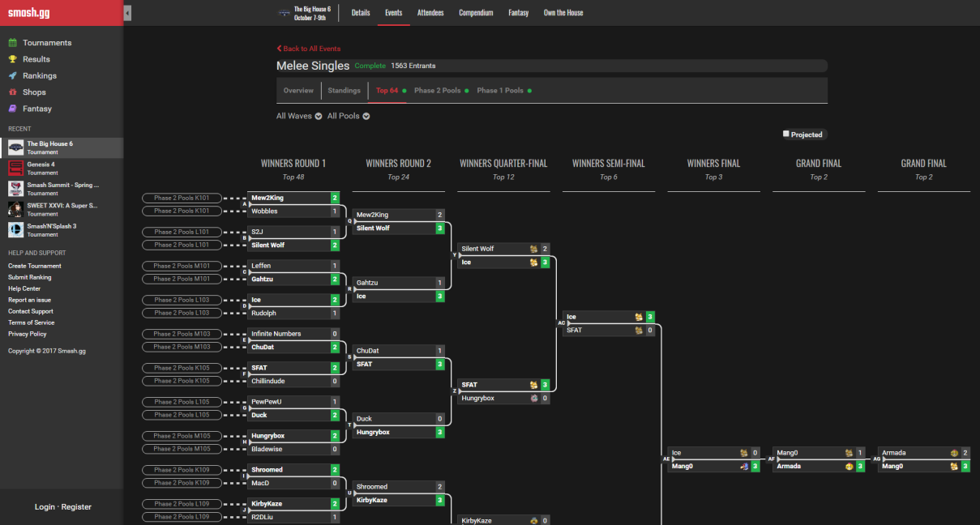Click the green calendar icon beside Tournaments
The image size is (980, 525).
tap(13, 43)
